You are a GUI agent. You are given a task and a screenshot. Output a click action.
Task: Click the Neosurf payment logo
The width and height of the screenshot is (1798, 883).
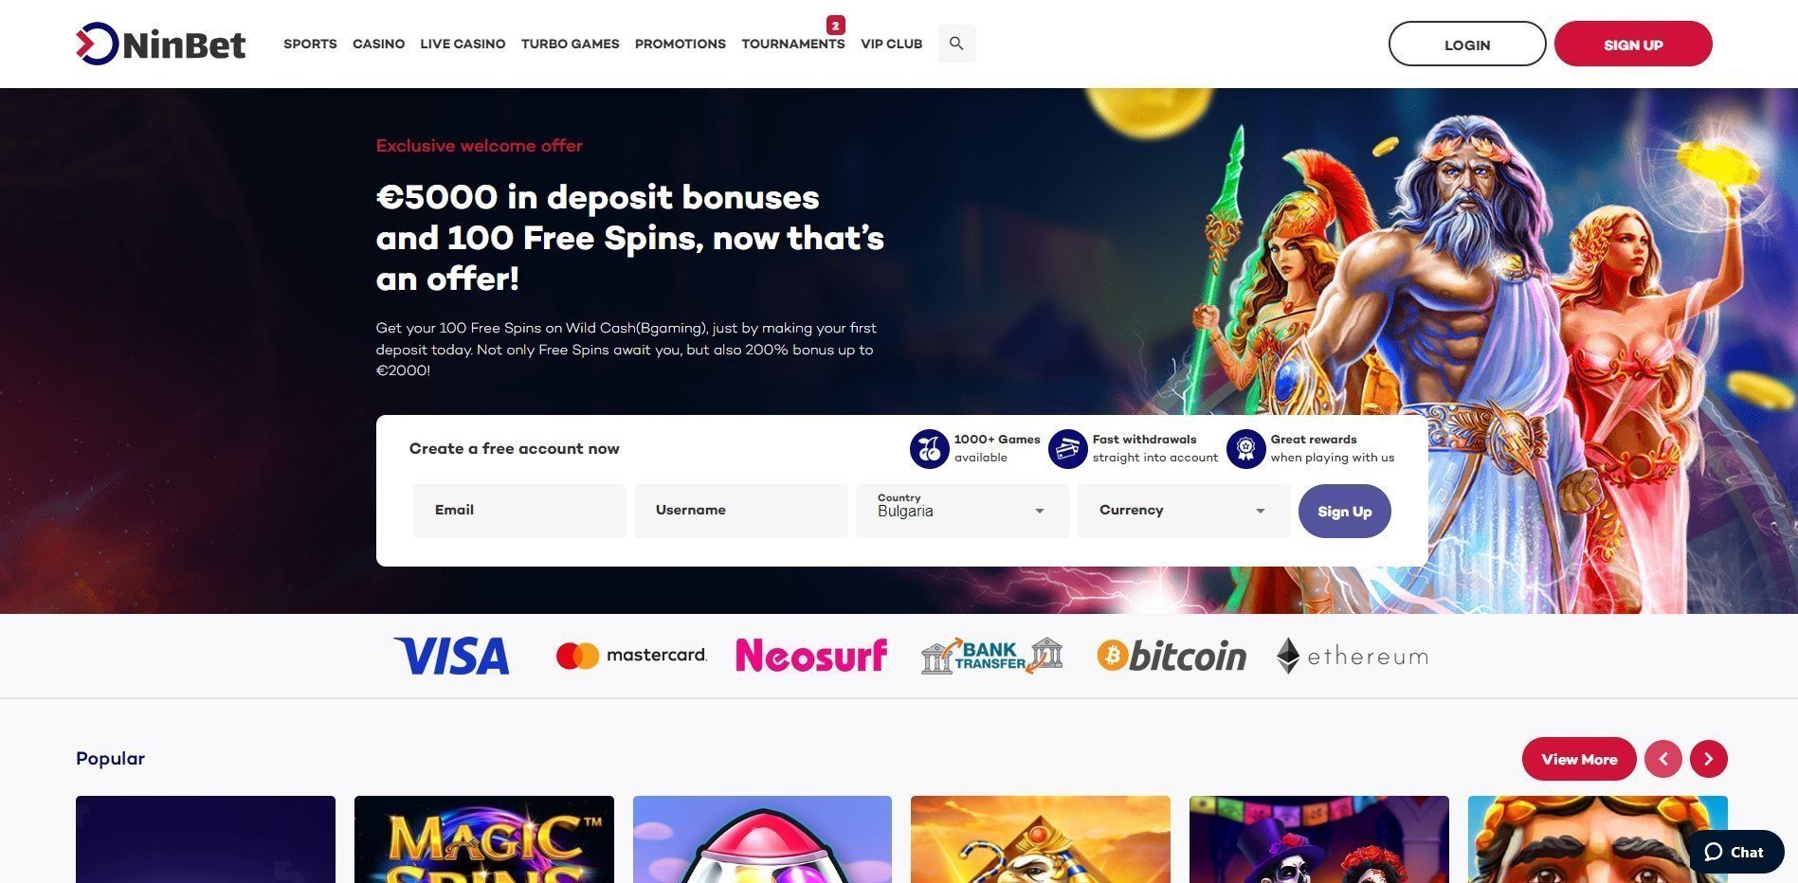point(811,656)
